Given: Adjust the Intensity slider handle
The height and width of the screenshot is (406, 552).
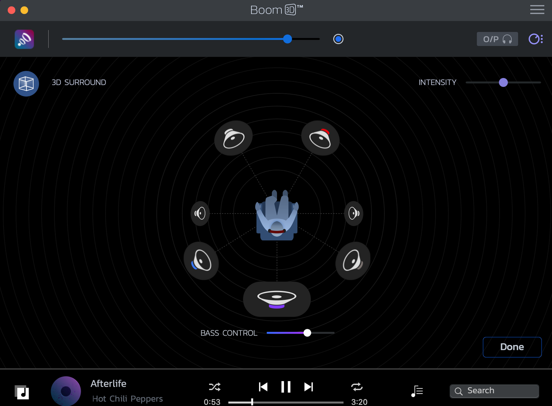Looking at the screenshot, I should [x=503, y=82].
